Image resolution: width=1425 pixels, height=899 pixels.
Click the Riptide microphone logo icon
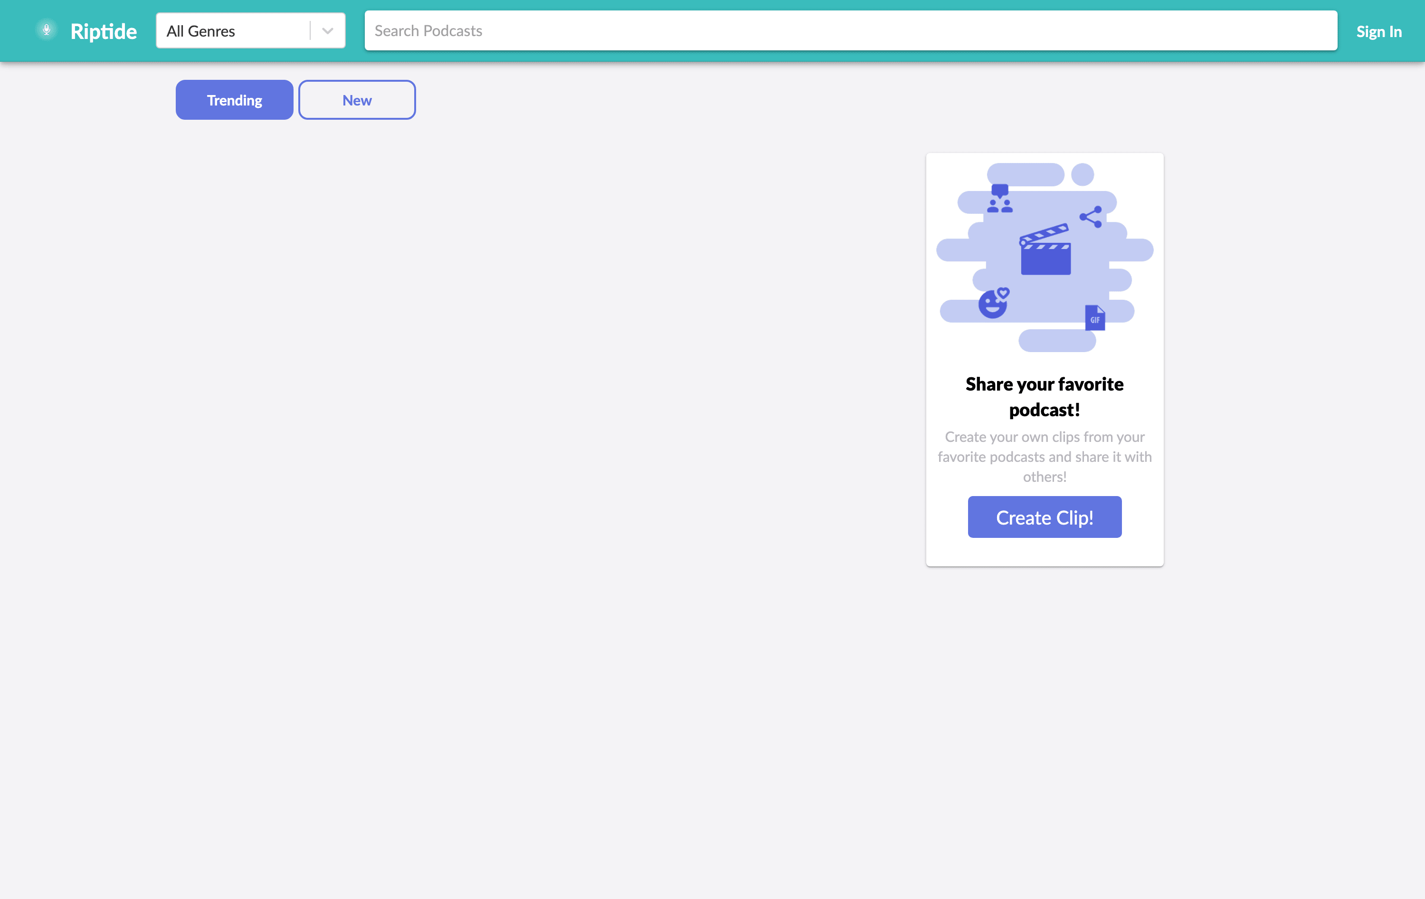point(46,29)
